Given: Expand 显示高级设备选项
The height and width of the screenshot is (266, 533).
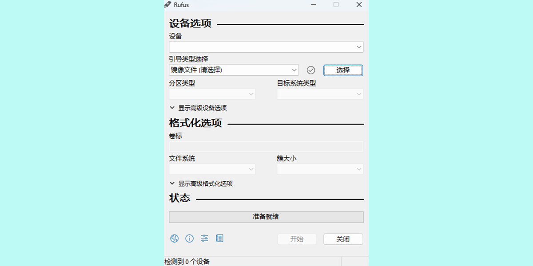Looking at the screenshot, I should click(198, 108).
